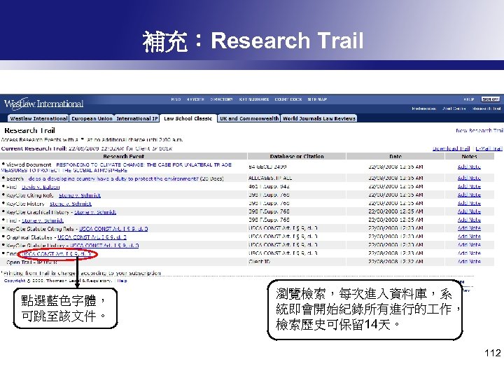Click the SIGN OFF button
The height and width of the screenshot is (378, 504).
pos(491,99)
